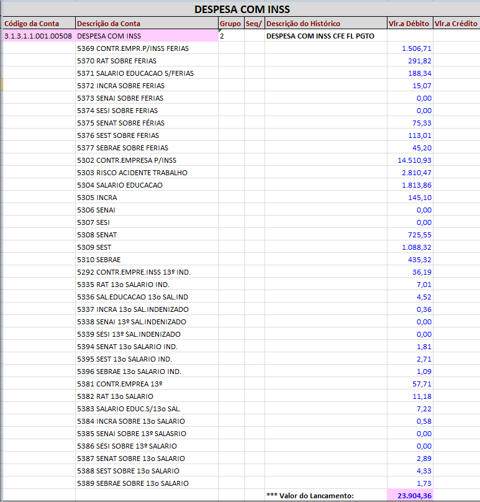Click the Grupo cell containing 2
The width and height of the screenshot is (480, 502).
(230, 36)
